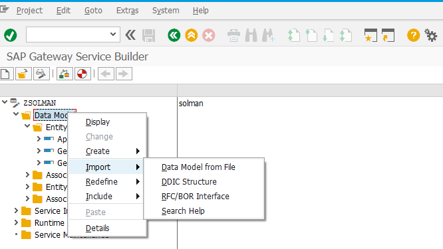
Task: Expand the second Ge... entity node
Action: click(39, 163)
